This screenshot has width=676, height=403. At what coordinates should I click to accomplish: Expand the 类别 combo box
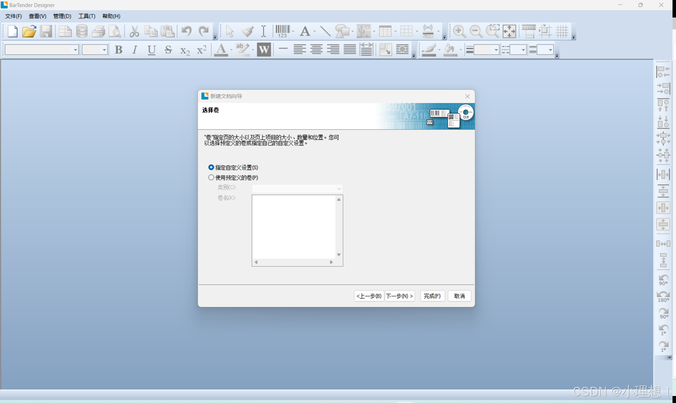point(339,189)
